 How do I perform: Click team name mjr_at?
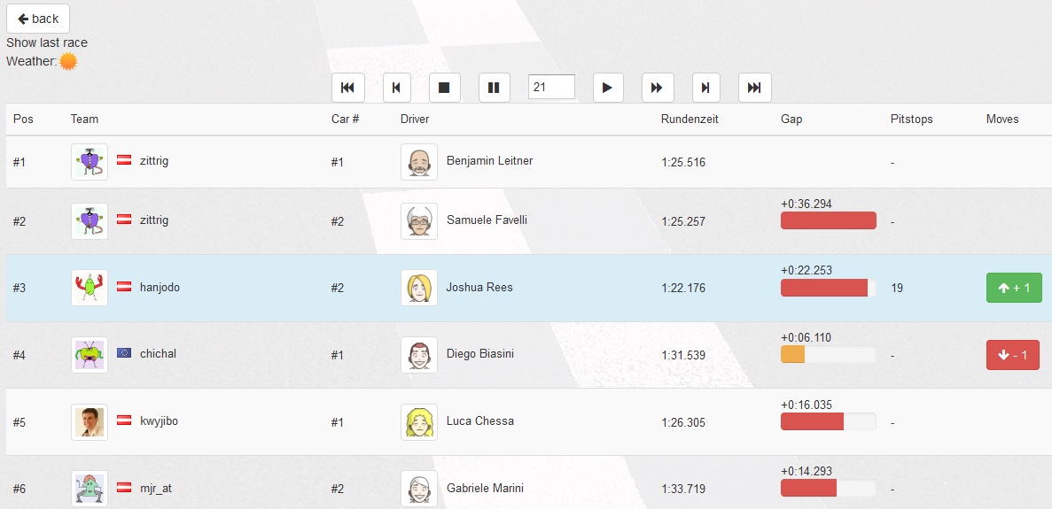point(156,489)
